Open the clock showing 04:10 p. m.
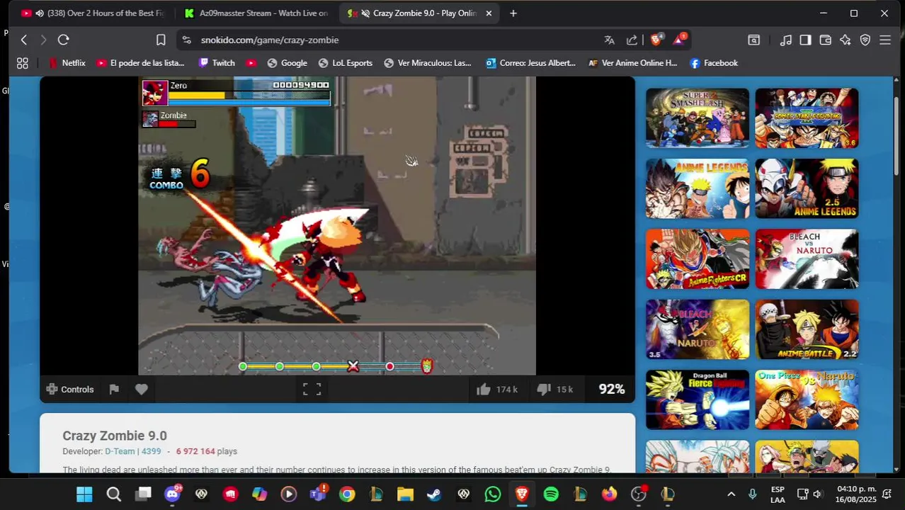The height and width of the screenshot is (510, 905). click(857, 494)
